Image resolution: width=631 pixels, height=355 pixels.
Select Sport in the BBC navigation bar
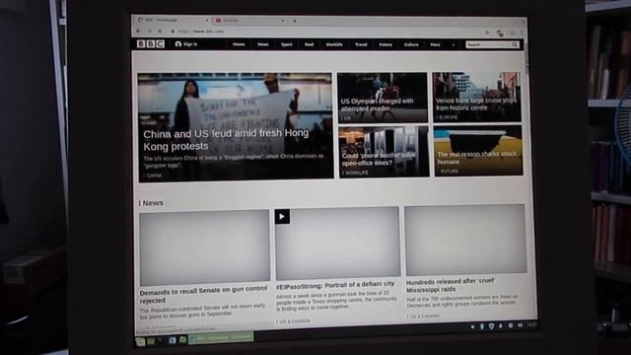(287, 44)
